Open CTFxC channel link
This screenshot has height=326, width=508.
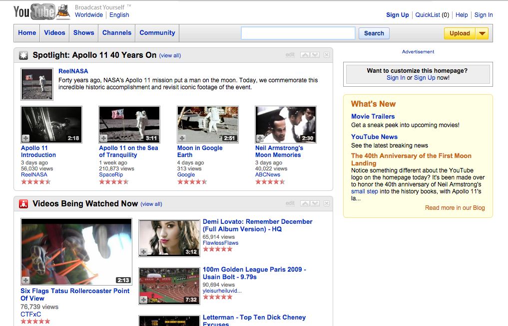[31, 315]
